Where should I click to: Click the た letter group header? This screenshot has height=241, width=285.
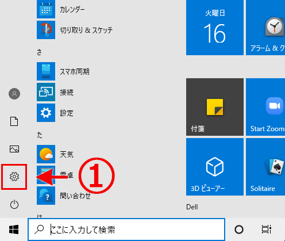[40, 135]
